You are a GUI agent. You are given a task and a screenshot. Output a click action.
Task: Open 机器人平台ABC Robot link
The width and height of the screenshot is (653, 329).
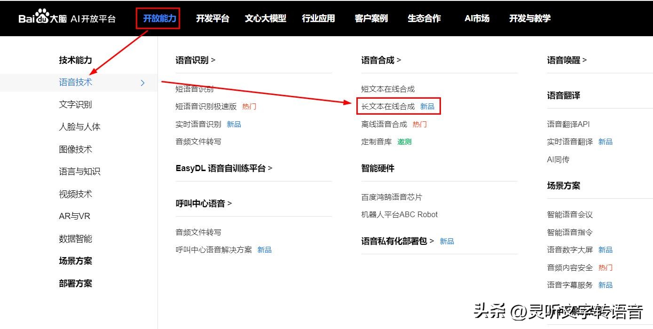(399, 214)
